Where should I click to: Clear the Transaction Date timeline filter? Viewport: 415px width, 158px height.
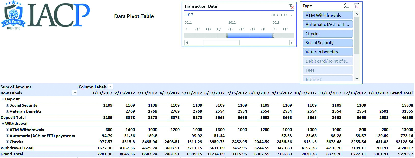(x=291, y=6)
